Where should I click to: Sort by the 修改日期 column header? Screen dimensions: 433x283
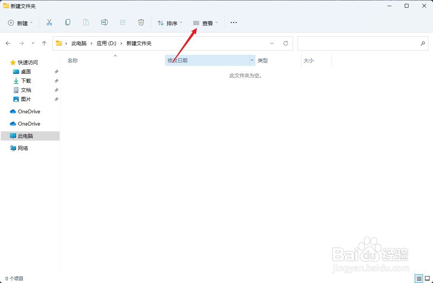(x=207, y=60)
